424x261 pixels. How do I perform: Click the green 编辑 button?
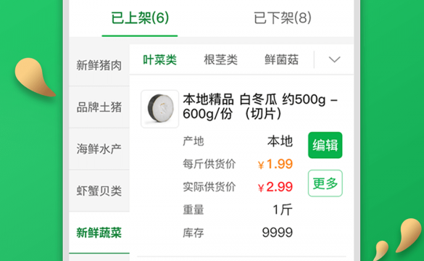point(325,145)
